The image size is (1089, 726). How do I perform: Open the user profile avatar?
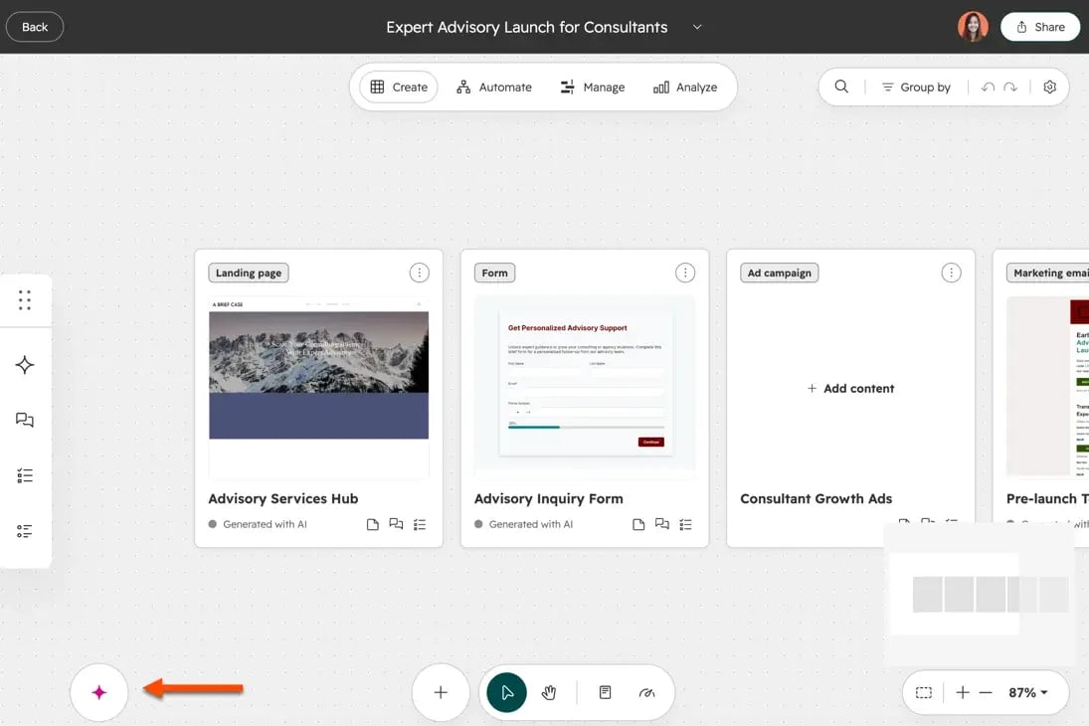pyautogui.click(x=973, y=27)
